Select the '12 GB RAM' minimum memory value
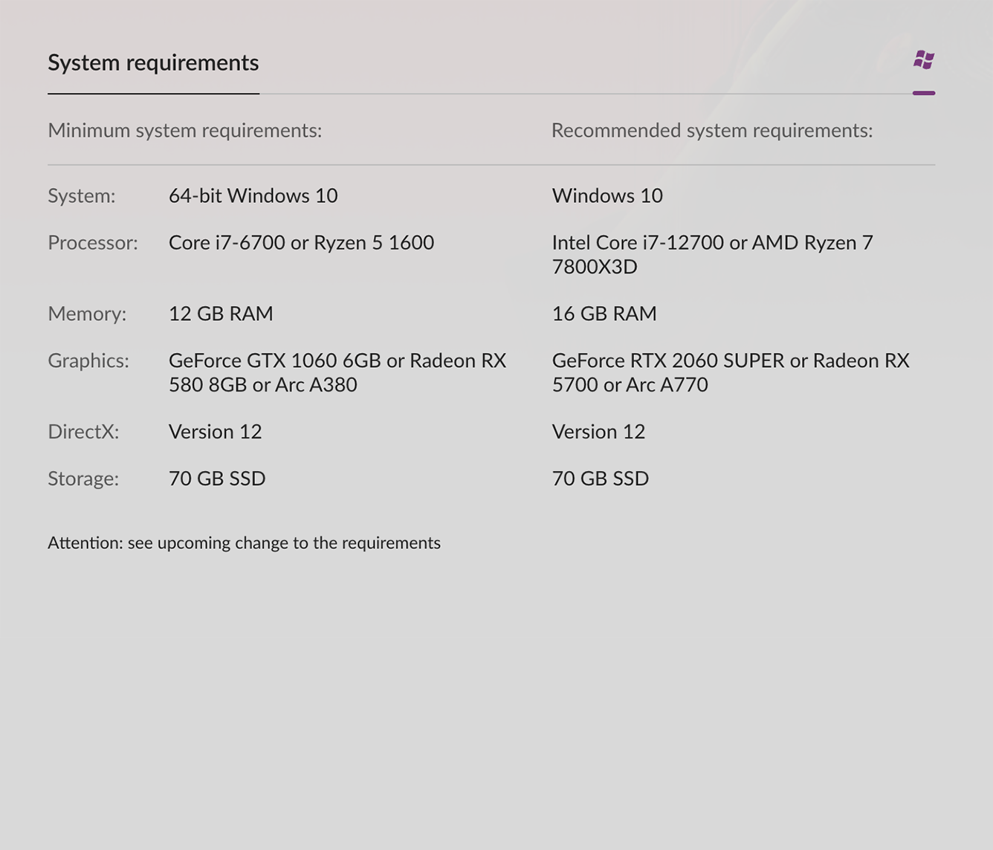Image resolution: width=993 pixels, height=850 pixels. [221, 314]
